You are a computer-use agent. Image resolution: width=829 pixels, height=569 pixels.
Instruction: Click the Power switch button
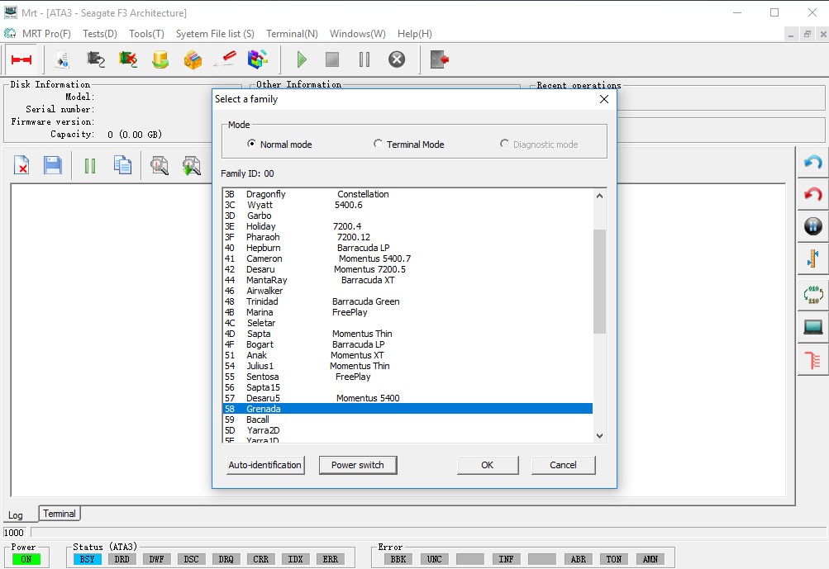(358, 465)
